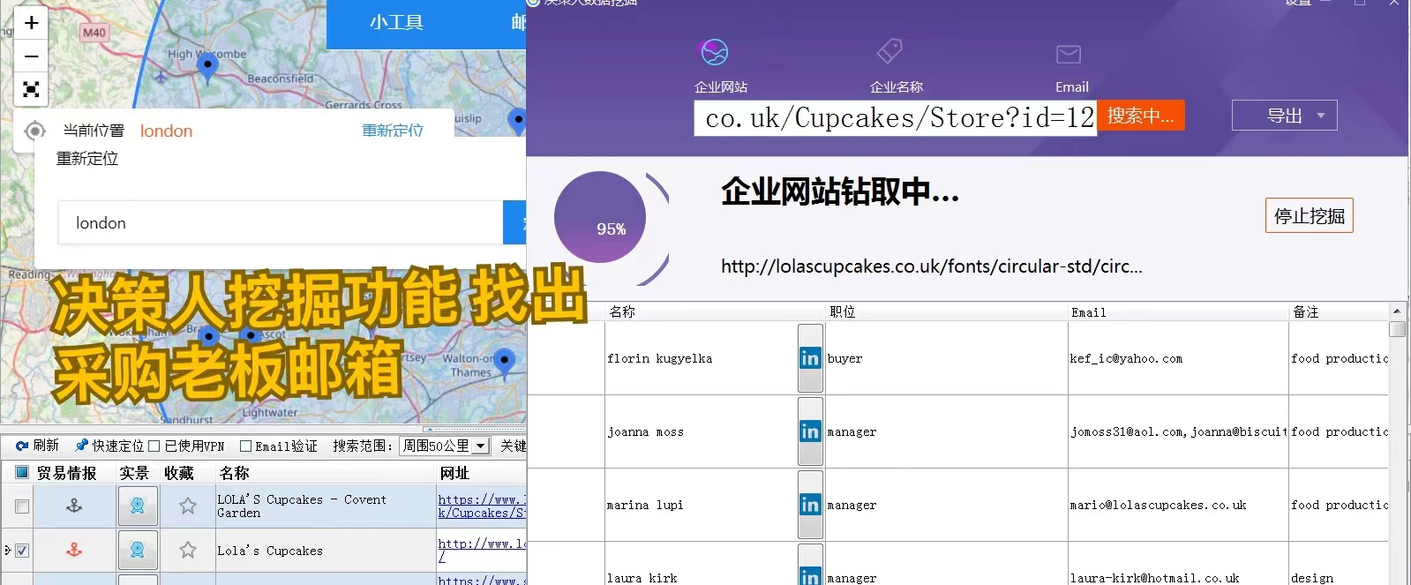Click 快速定位 quick locate toolbar item
Image resolution: width=1411 pixels, height=585 pixels.
[x=109, y=446]
